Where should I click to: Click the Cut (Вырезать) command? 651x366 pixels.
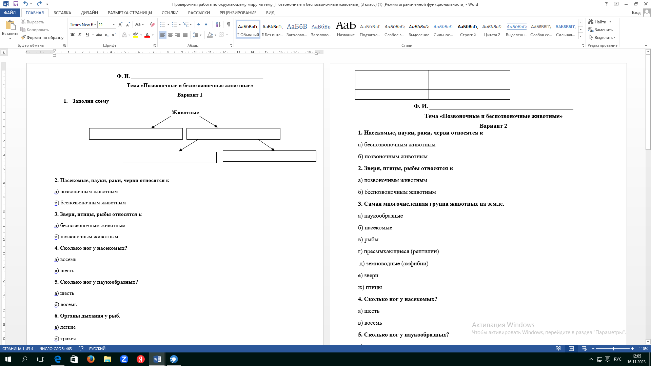(x=33, y=22)
